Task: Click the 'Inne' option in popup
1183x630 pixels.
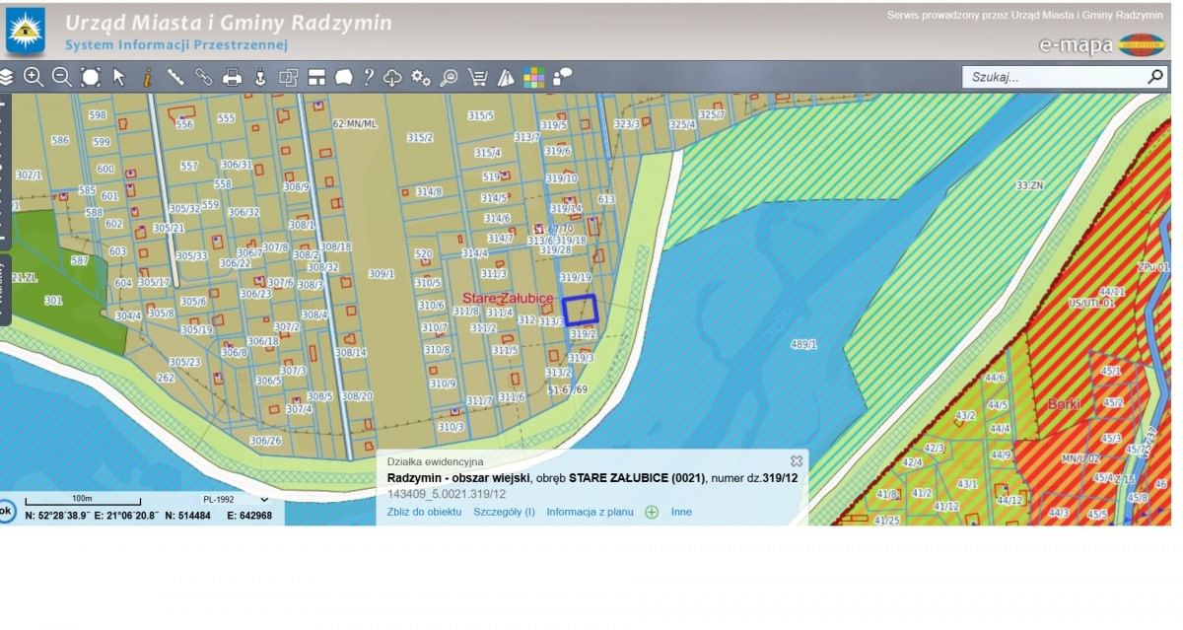Action: (x=681, y=512)
